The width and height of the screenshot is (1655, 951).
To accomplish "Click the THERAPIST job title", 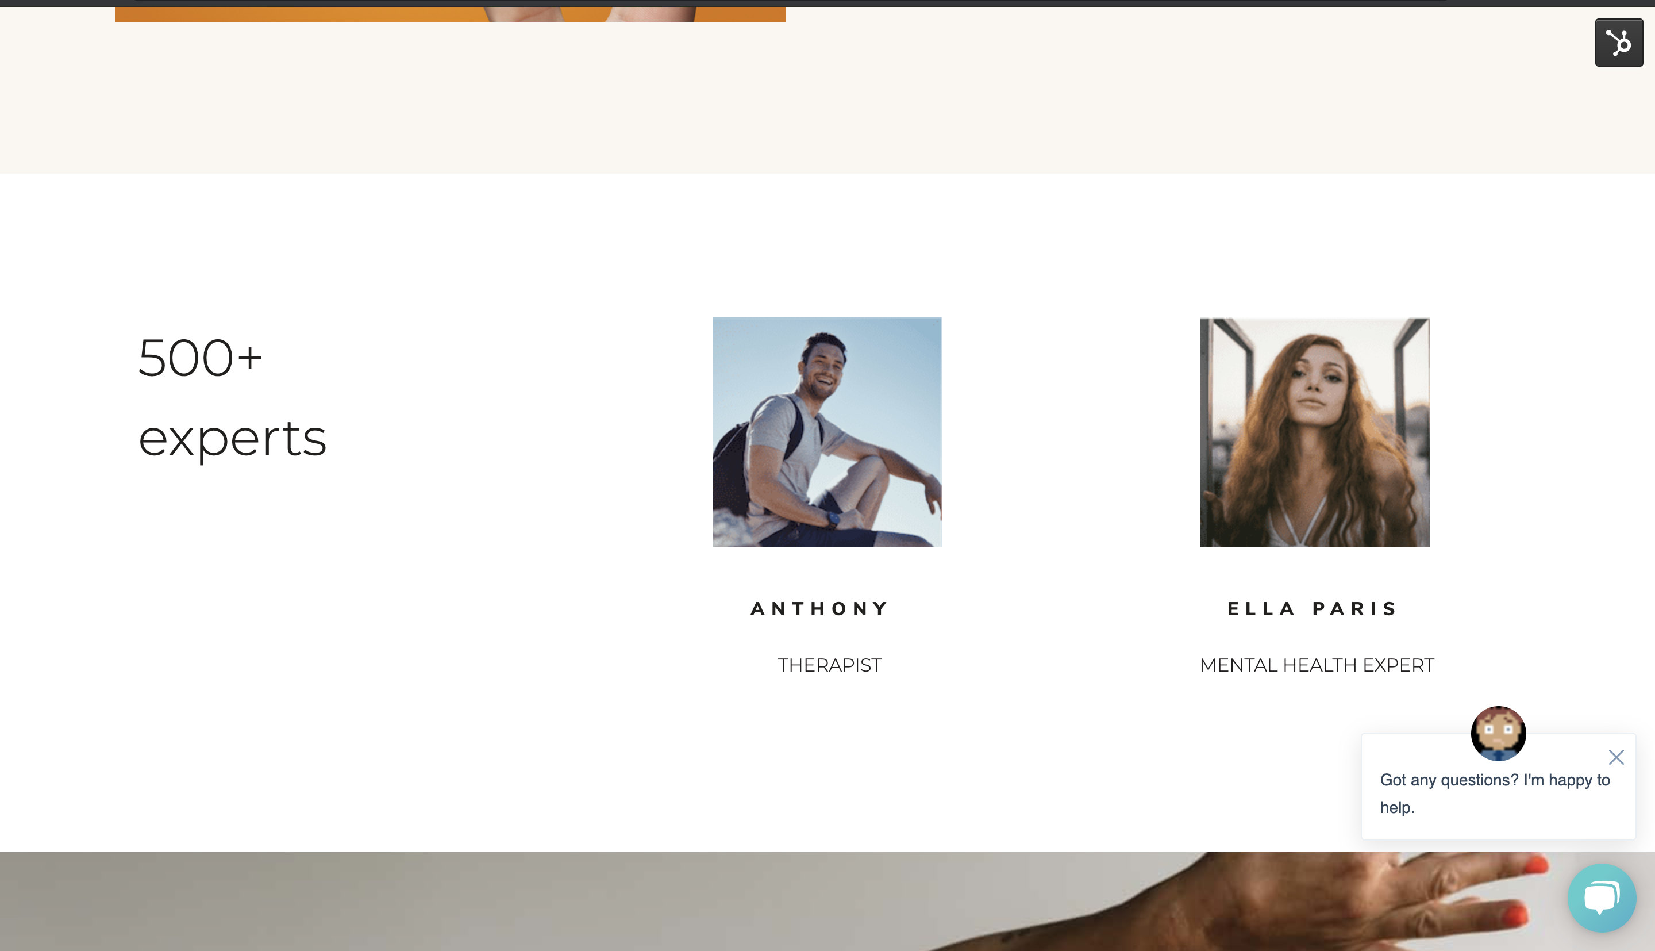I will point(829,665).
